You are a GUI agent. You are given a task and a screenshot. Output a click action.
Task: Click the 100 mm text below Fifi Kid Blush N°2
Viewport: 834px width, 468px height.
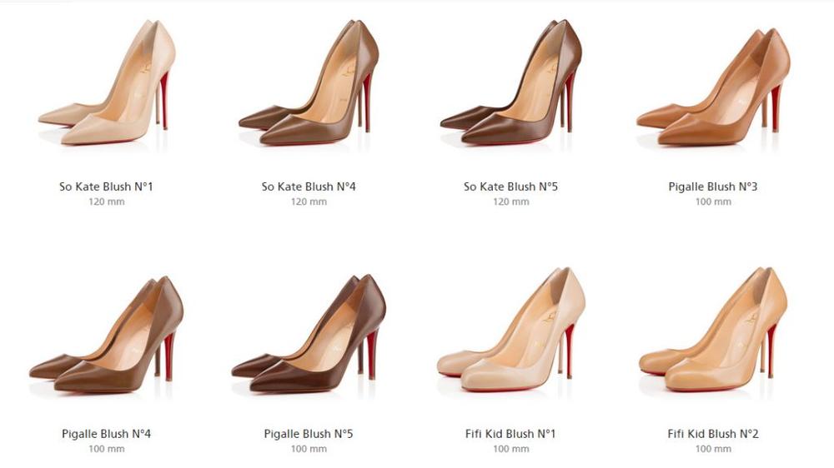[713, 450]
